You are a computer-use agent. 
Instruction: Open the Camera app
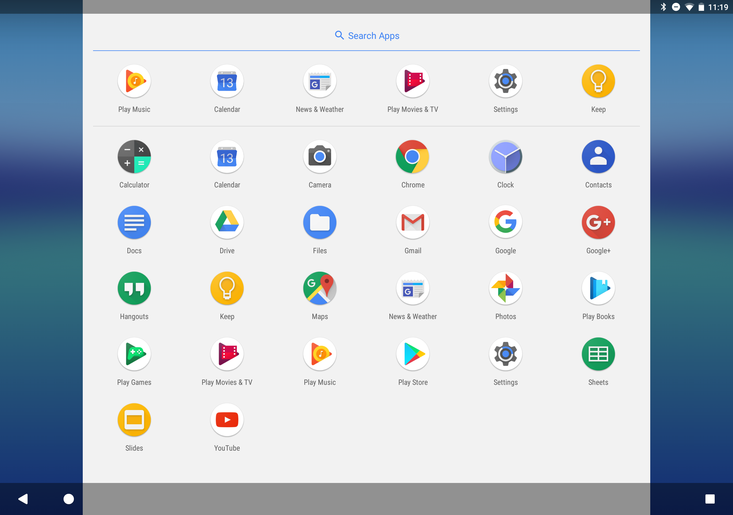(x=320, y=157)
